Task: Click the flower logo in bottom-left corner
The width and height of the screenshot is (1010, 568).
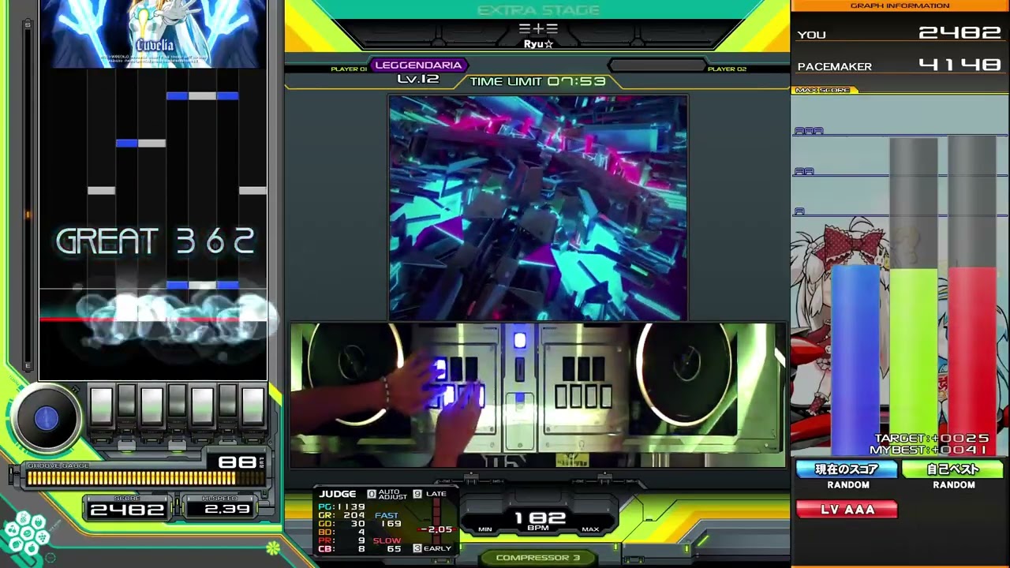Action: coord(28,534)
